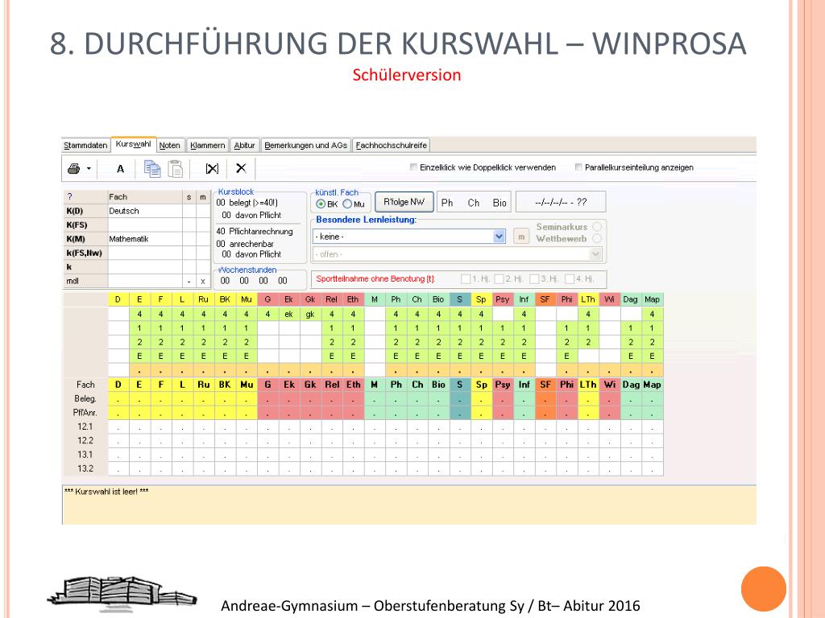825x618 pixels.
Task: Click the Ph science order label
Action: (x=447, y=203)
